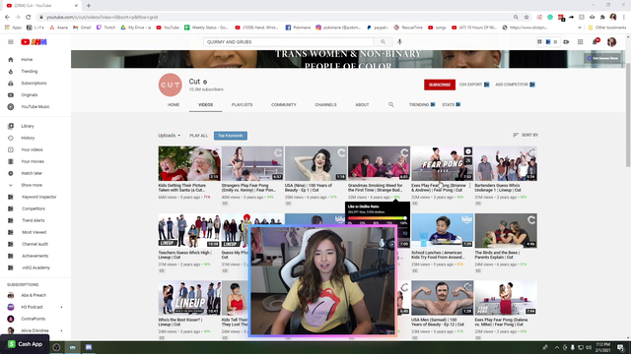Reload the page
Screen dimensions: 631x354
(x=29, y=18)
